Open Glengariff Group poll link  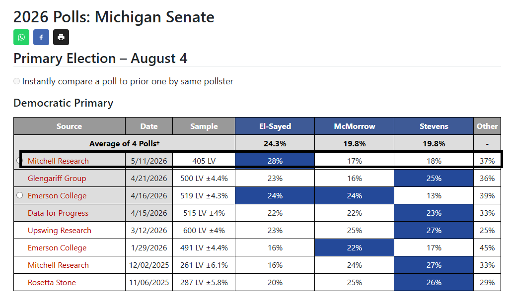point(57,178)
